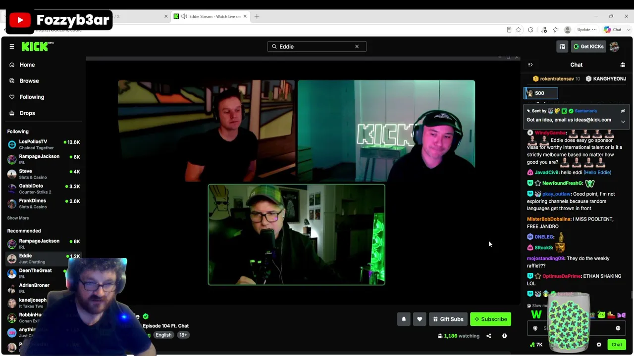Open the reader view icon in address bar
This screenshot has height=356, width=634.
coord(509,30)
